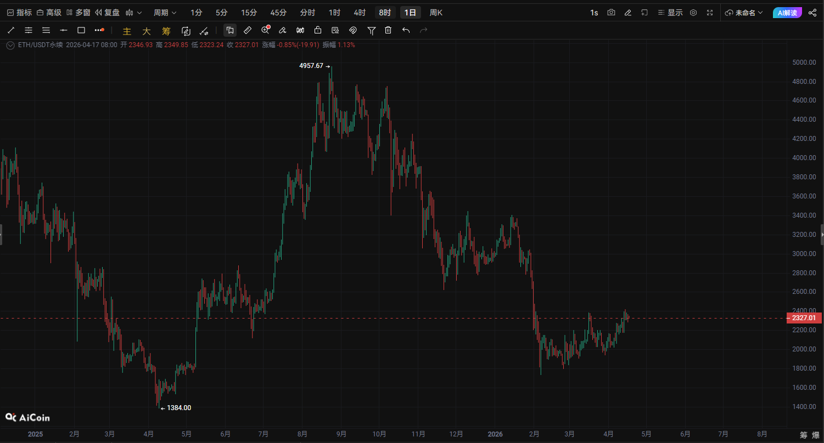Click the candlestick pattern tool icon
The image size is (824, 443).
[300, 30]
